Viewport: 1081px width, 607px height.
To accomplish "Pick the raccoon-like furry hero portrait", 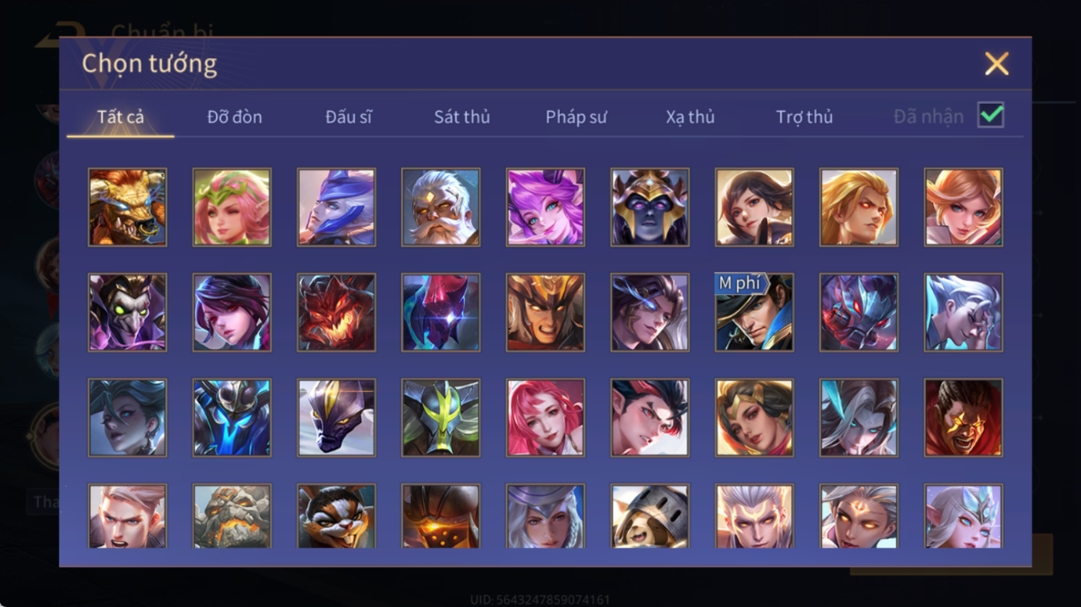I will coord(337,516).
